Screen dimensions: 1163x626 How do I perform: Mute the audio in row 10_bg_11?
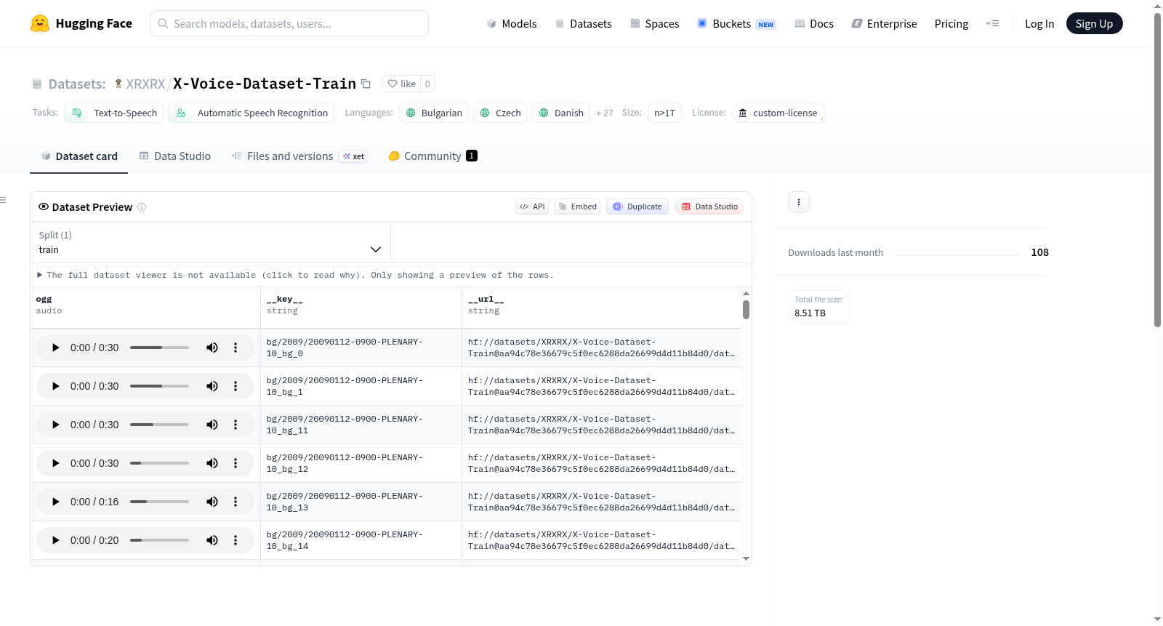[x=212, y=425]
